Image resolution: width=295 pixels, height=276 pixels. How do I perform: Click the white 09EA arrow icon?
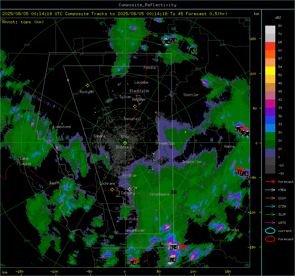point(270,190)
